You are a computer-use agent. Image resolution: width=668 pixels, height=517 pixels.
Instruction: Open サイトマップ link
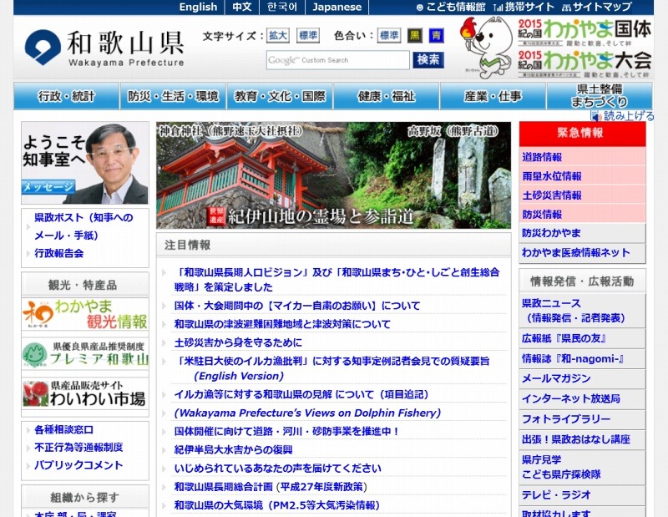(x=596, y=8)
